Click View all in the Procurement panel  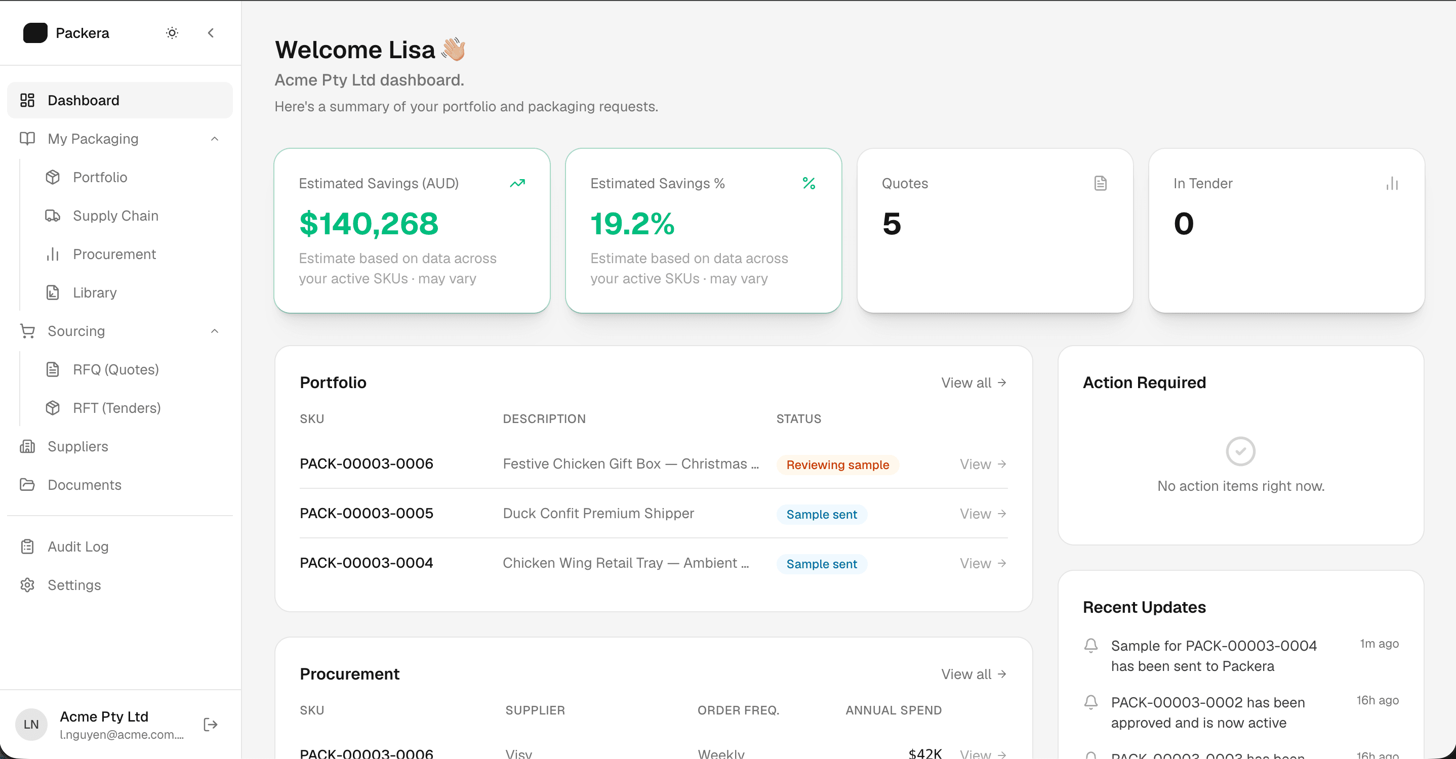[974, 673]
